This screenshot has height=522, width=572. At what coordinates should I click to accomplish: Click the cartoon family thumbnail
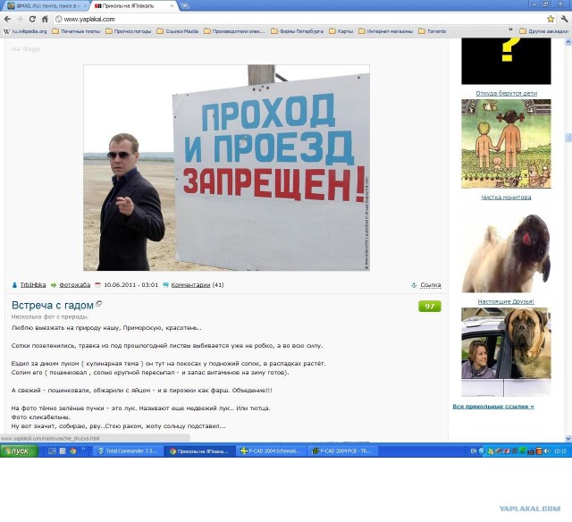point(507,144)
